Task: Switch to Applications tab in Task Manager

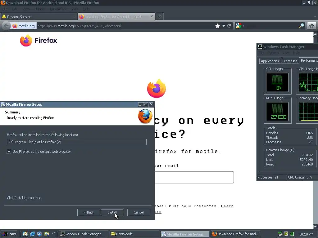Action: click(x=270, y=61)
